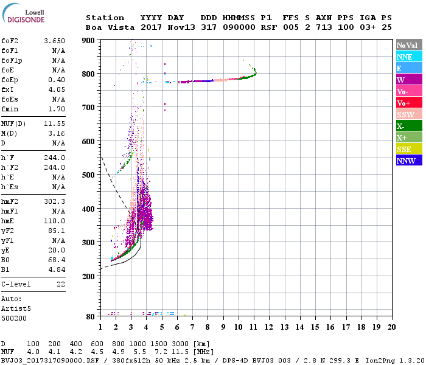Viewport: 426px width, 365px height.
Task: Click the foF2 value 3.650
Action: 54,41
